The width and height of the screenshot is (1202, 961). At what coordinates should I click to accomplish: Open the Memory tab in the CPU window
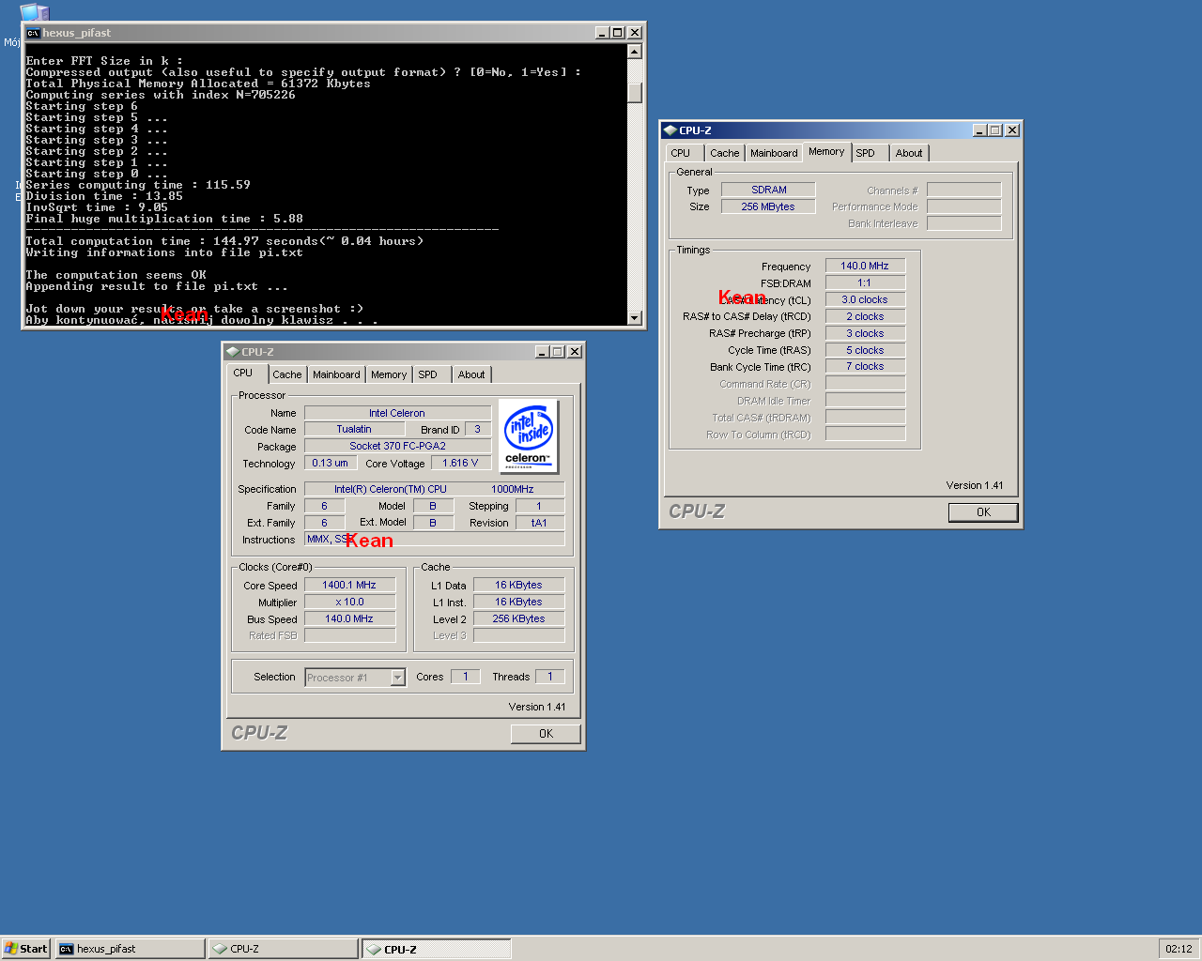click(389, 374)
